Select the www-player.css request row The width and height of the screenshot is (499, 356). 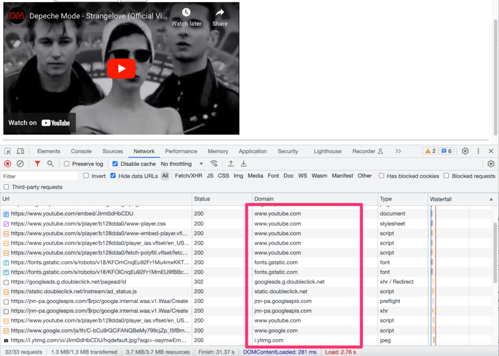coord(247,224)
